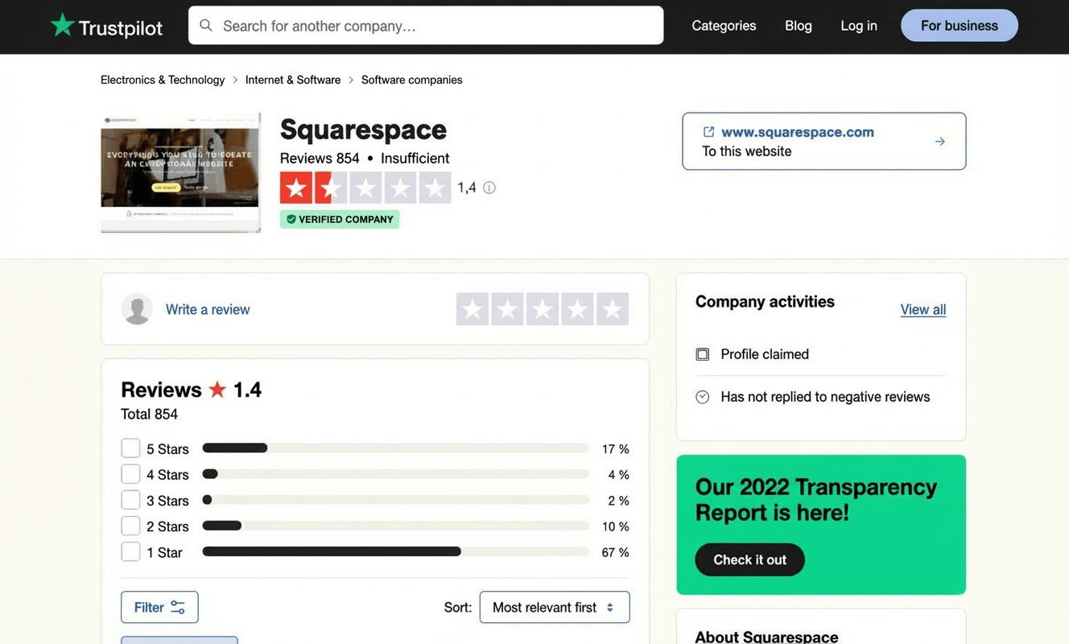The width and height of the screenshot is (1069, 644).
Task: Check the 5 Stars filter checkbox
Action: click(x=130, y=448)
